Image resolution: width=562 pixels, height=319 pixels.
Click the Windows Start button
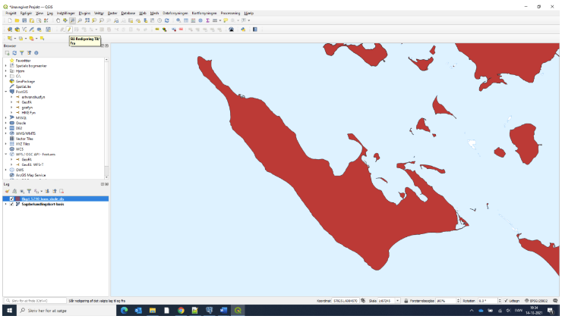click(x=9, y=311)
